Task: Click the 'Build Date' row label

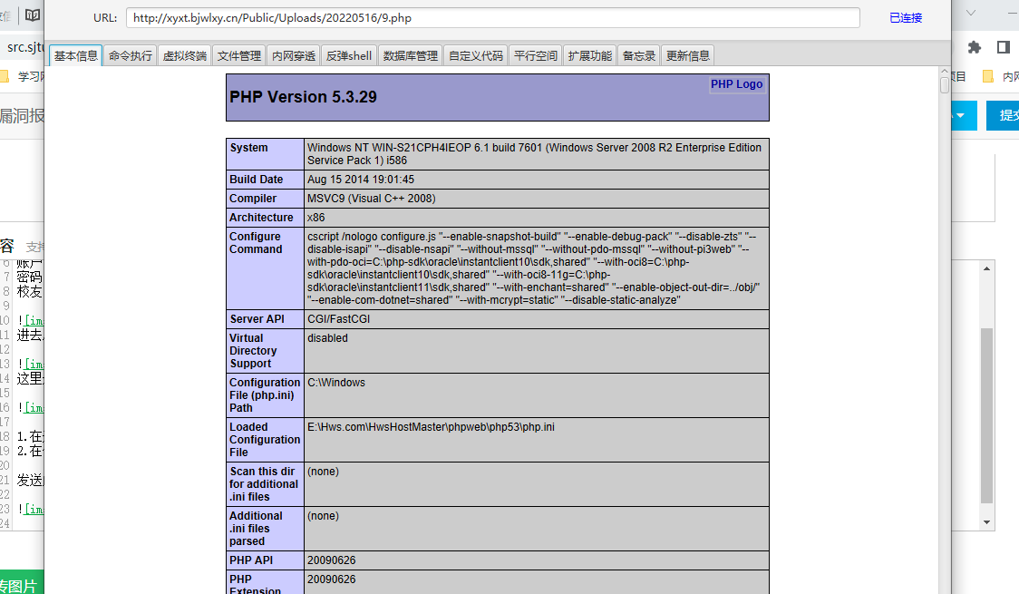Action: tap(256, 180)
